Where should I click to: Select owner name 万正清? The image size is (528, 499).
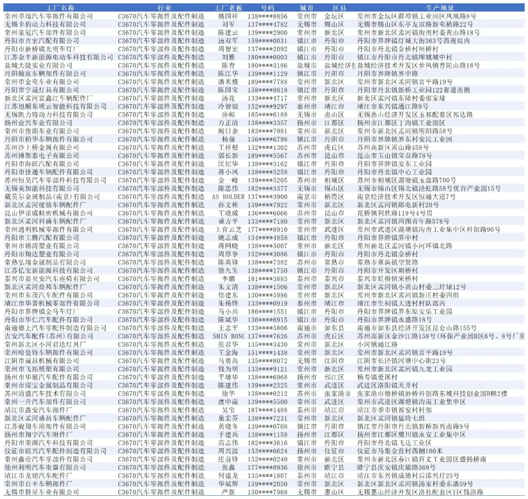[x=228, y=123]
